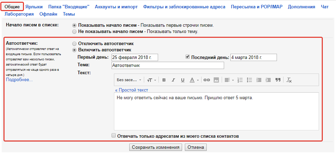
Task: Check 'Отвечать только адресатам из моего списка контактов'
Action: (114, 136)
